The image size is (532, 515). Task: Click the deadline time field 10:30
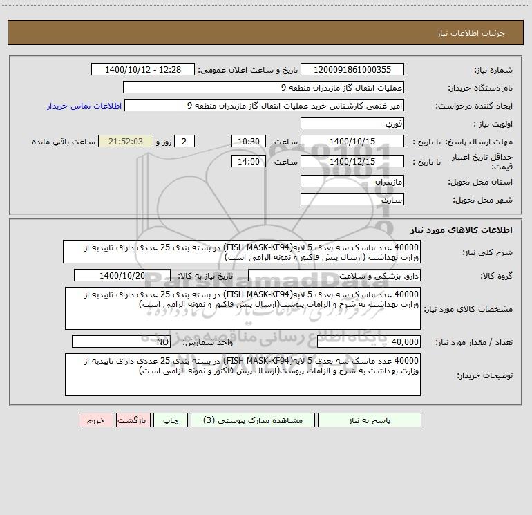click(x=248, y=141)
